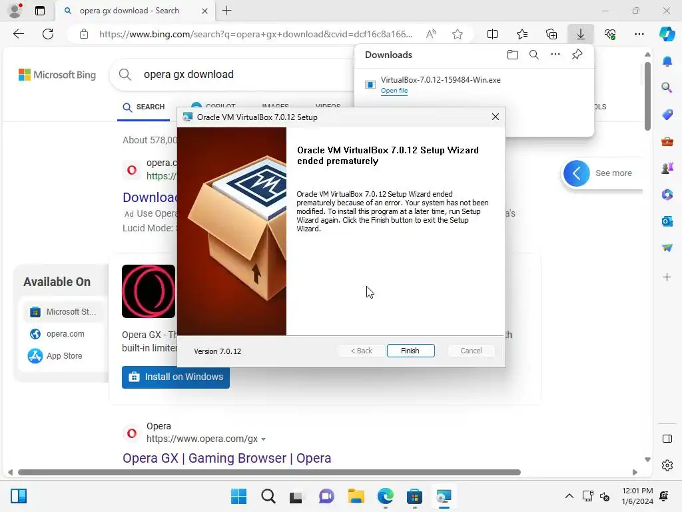Open sidebar settings gear

(667, 465)
